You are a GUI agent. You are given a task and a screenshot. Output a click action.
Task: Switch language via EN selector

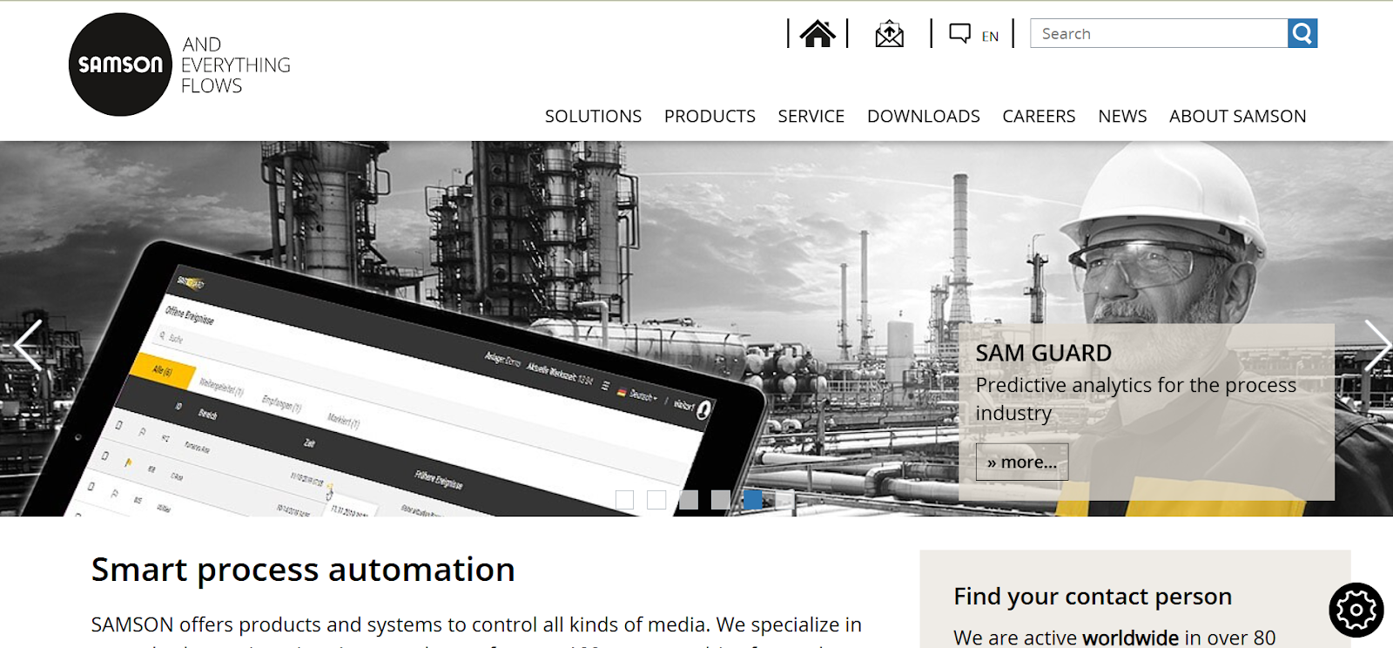pos(990,37)
